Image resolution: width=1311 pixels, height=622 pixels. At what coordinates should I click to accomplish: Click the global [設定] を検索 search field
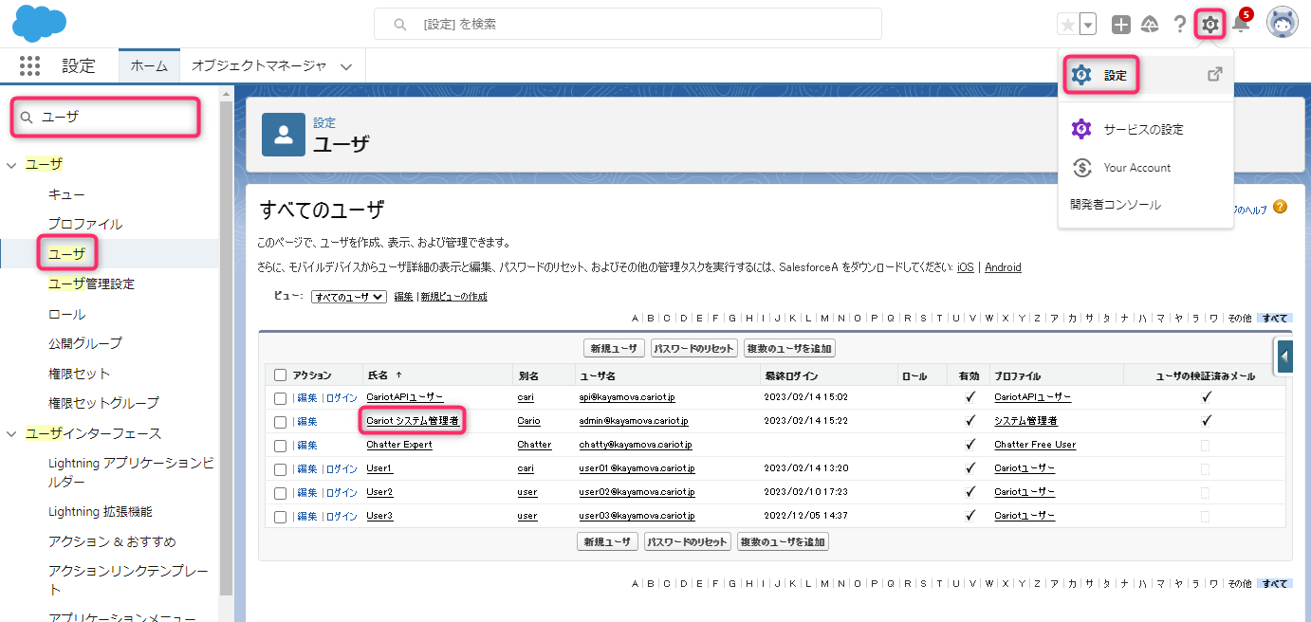click(x=628, y=24)
